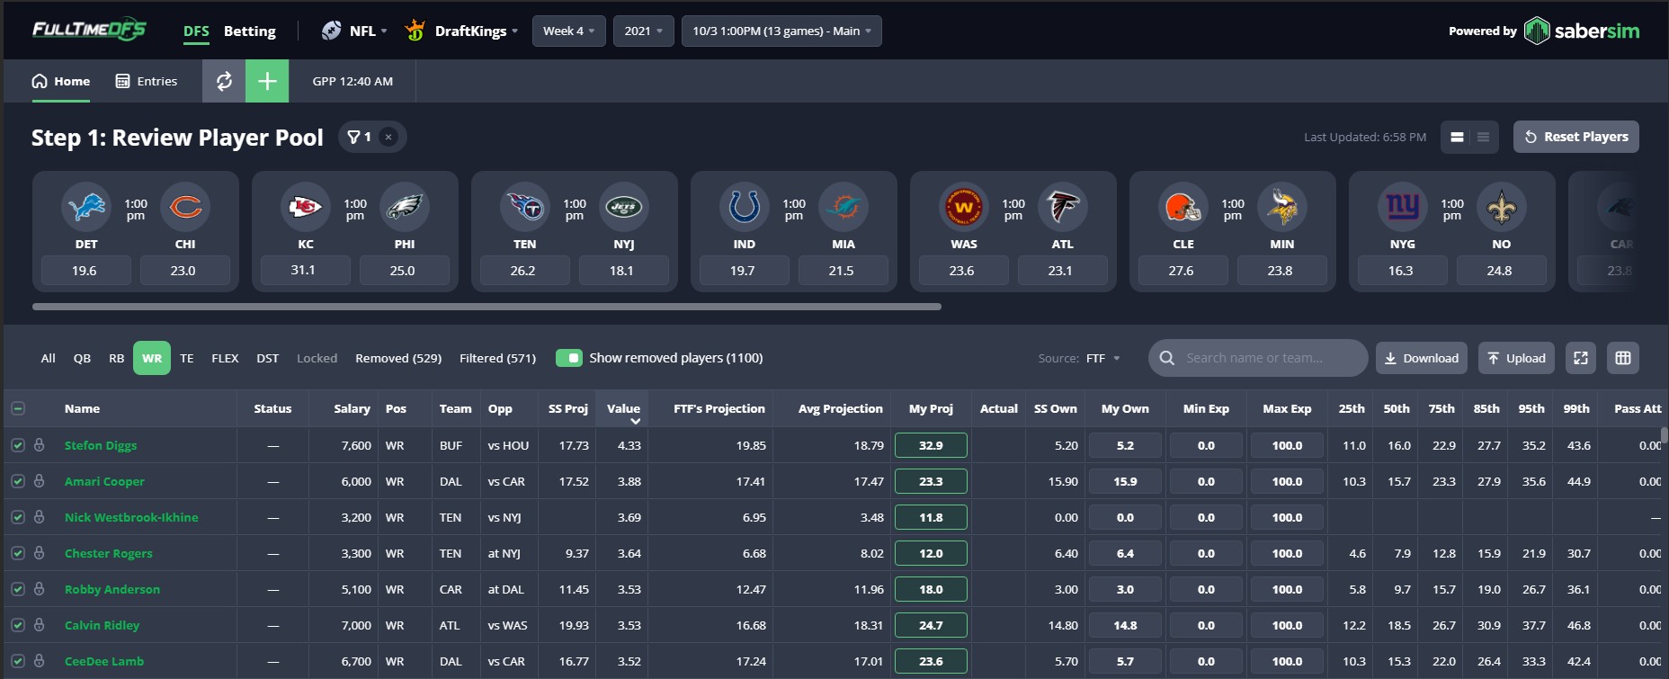Click the Indianapolis Colts logo
The image size is (1669, 679).
point(745,207)
